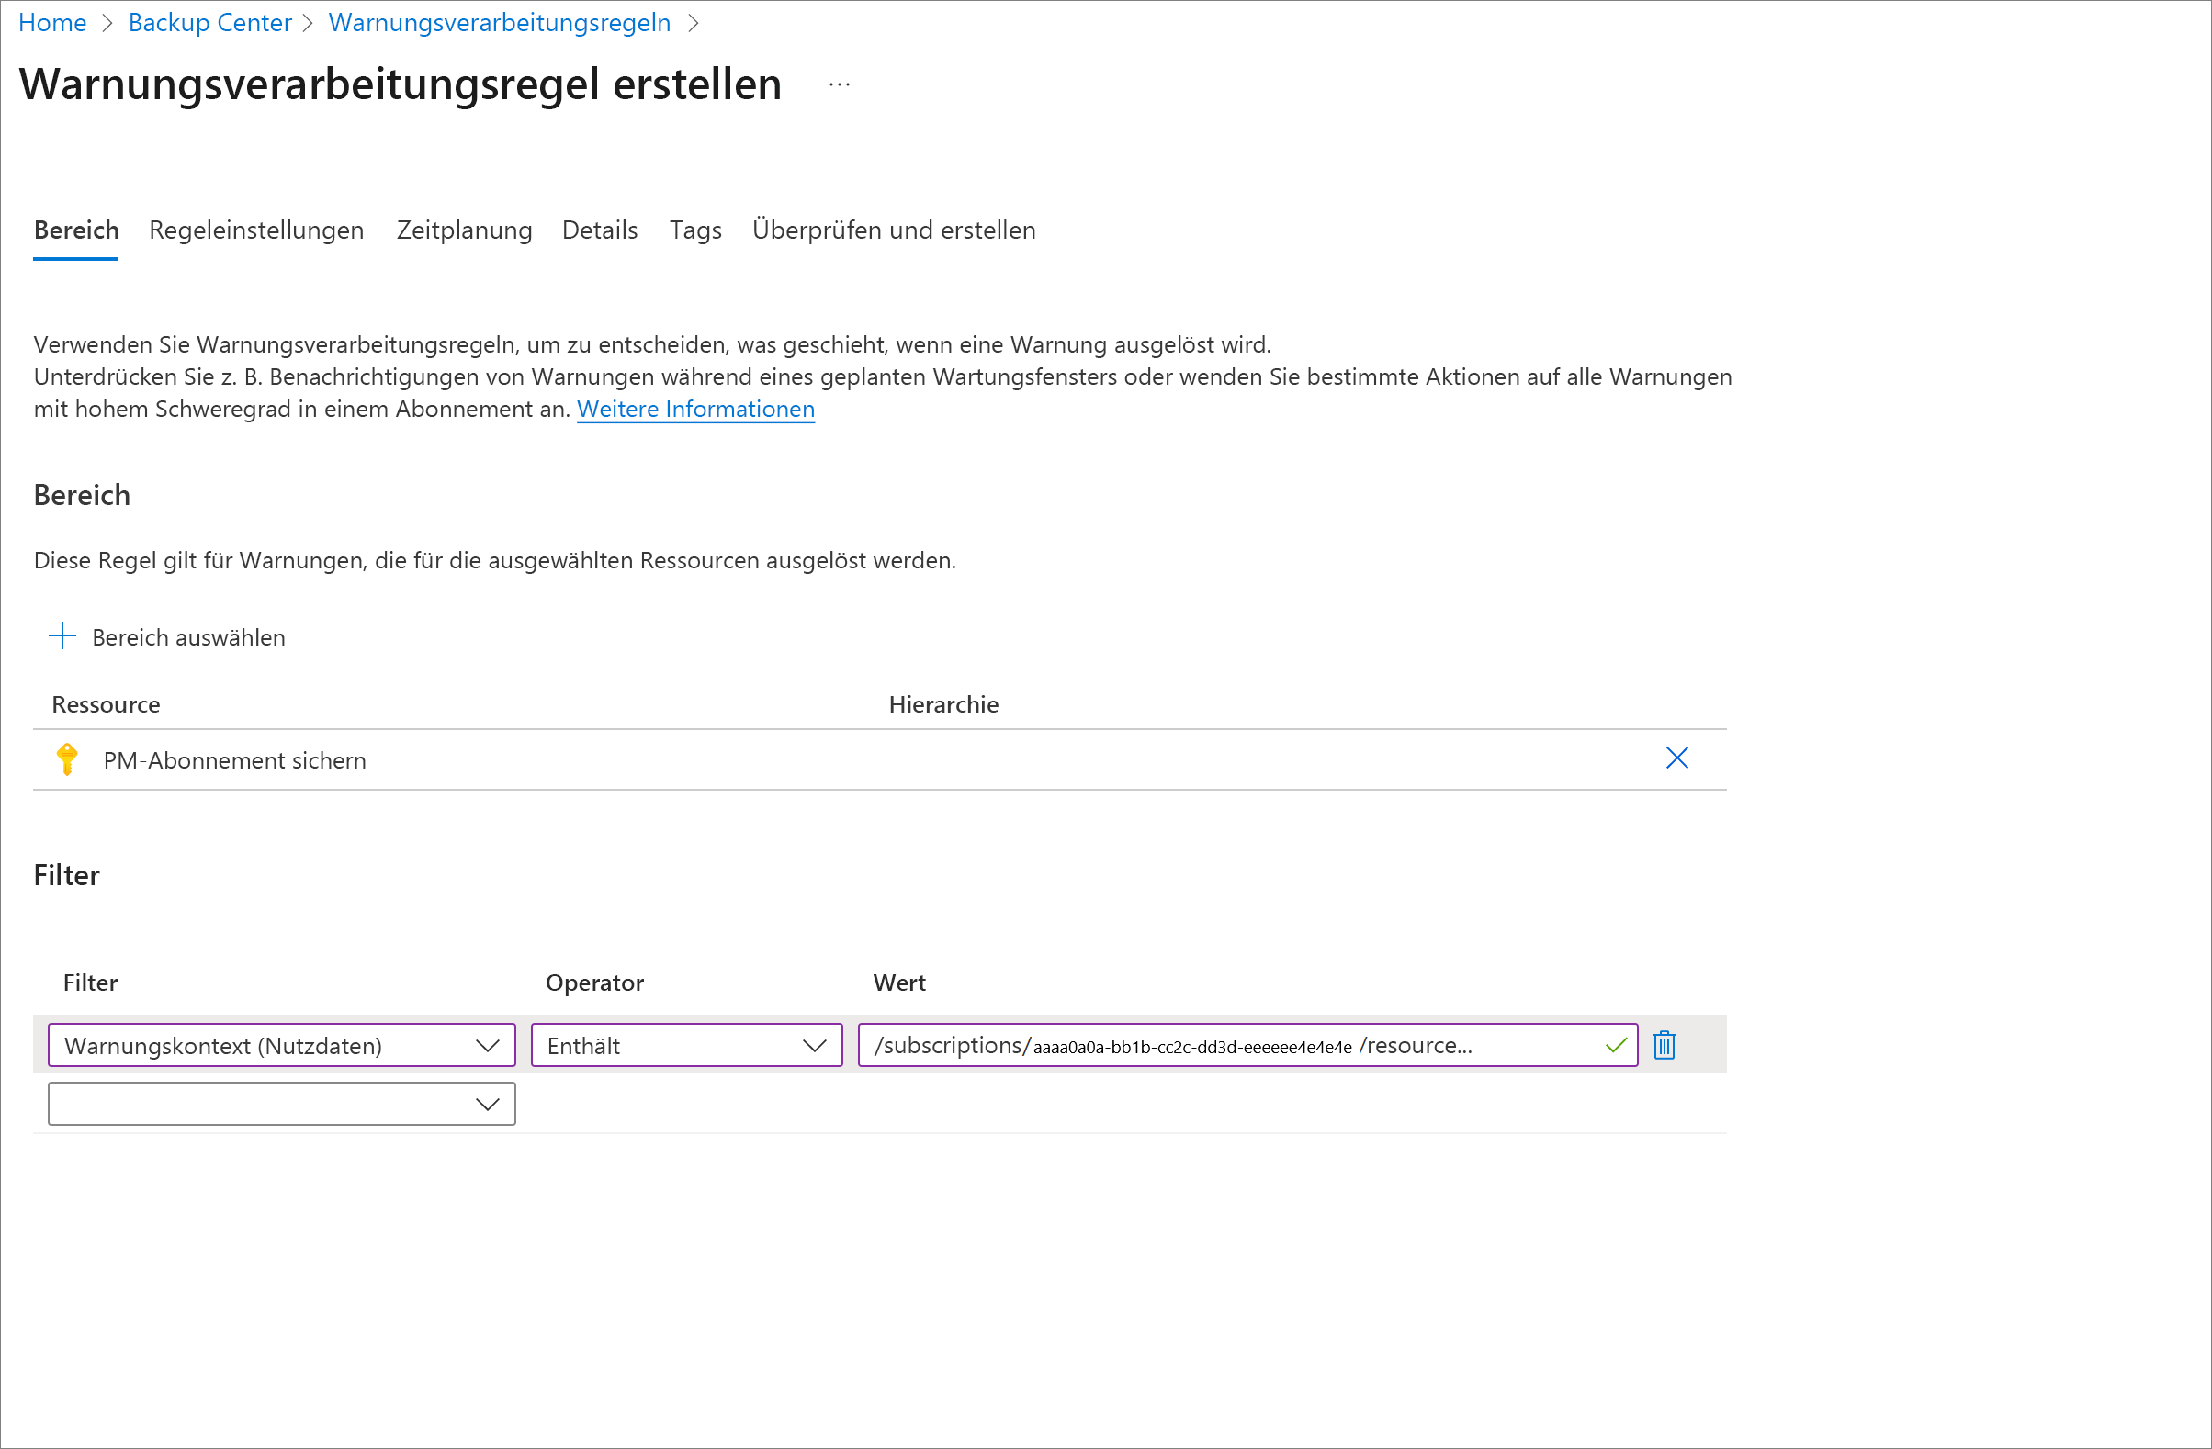Click the Ressource column header

coord(106,704)
